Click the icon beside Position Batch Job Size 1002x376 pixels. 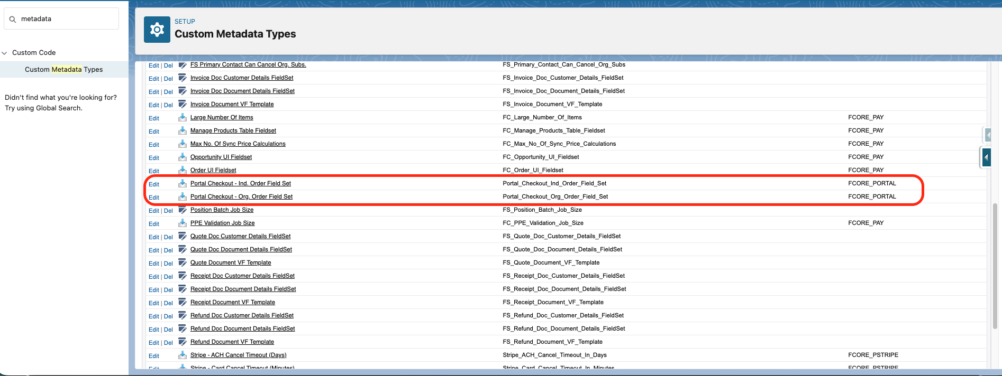183,210
